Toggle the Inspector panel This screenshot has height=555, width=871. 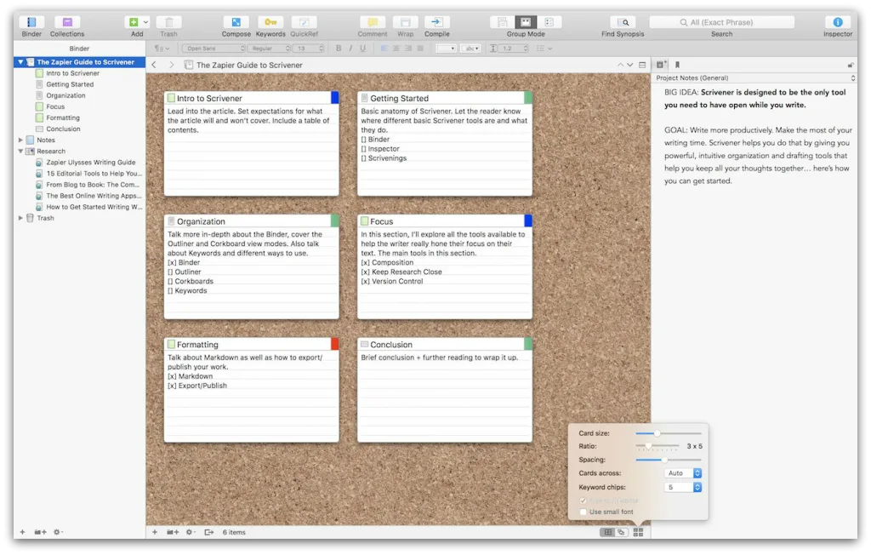click(x=838, y=22)
